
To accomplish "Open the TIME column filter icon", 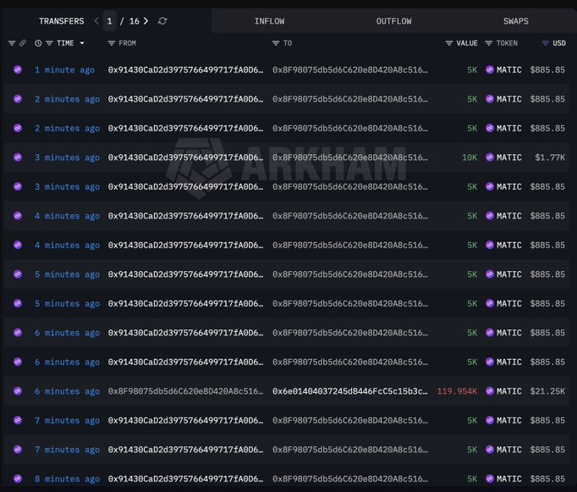I will point(49,43).
